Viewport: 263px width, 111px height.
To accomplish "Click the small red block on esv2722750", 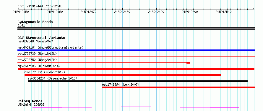I will tap(188, 63).
